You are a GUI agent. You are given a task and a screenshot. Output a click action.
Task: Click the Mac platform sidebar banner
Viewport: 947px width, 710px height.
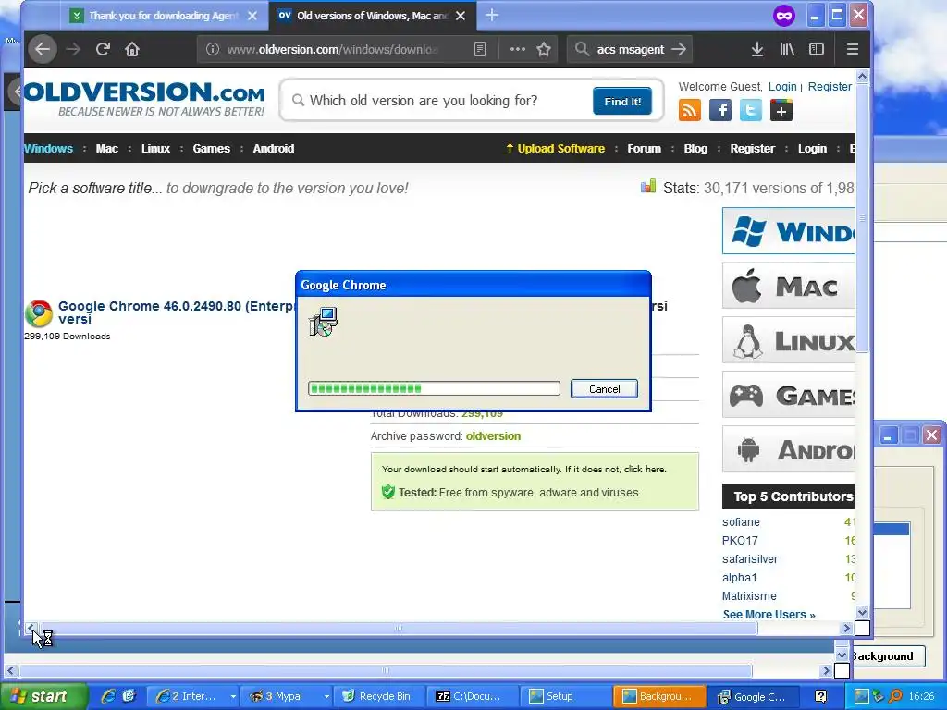coord(788,286)
